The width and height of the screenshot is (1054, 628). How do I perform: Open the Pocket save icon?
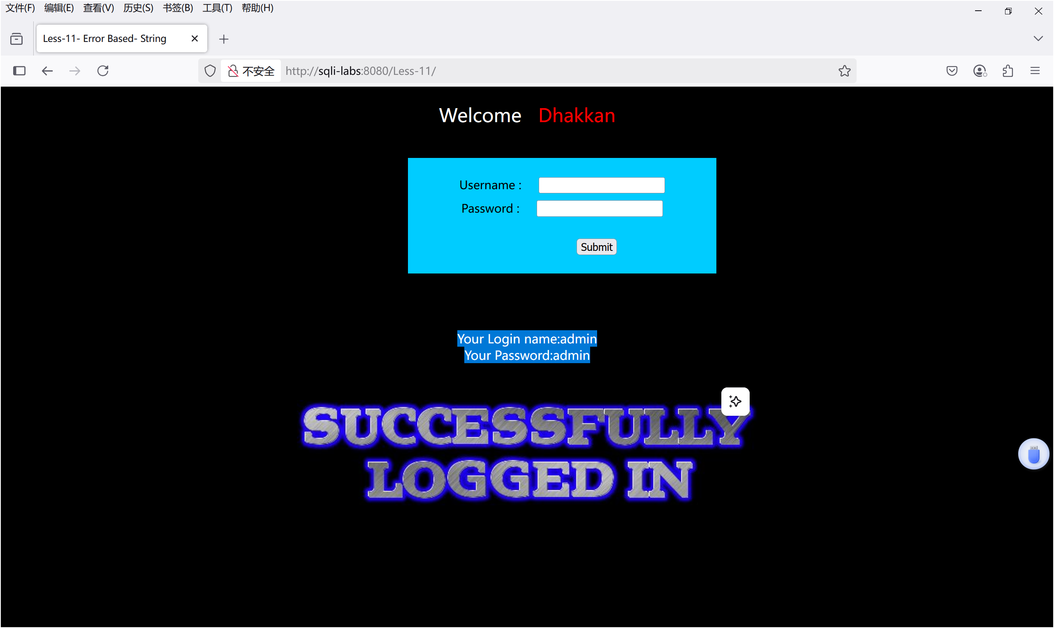pyautogui.click(x=952, y=71)
